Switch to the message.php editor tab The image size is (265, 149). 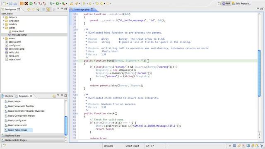pos(82,10)
